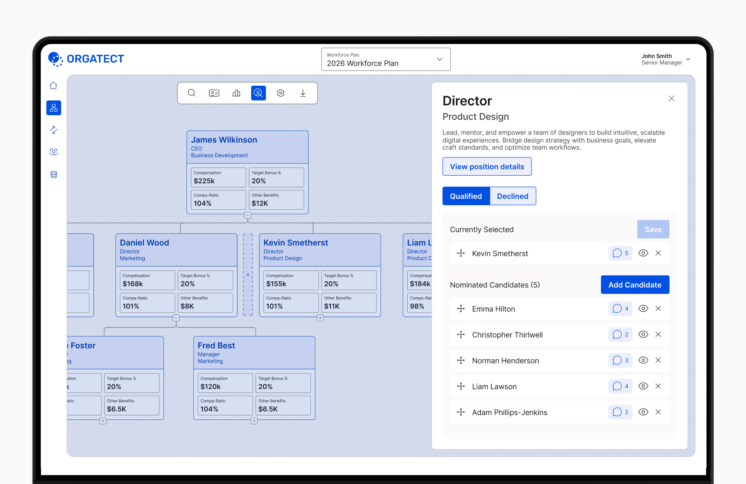Toggle visibility eye for Norman Henderson
This screenshot has width=746, height=484.
point(643,360)
